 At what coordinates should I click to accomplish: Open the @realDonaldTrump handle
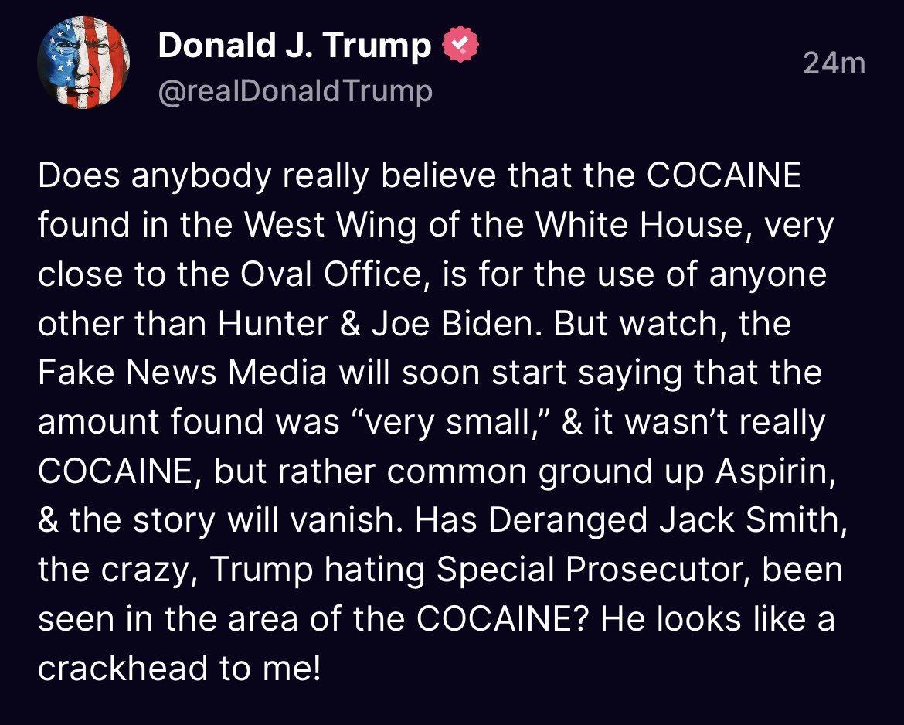[294, 91]
